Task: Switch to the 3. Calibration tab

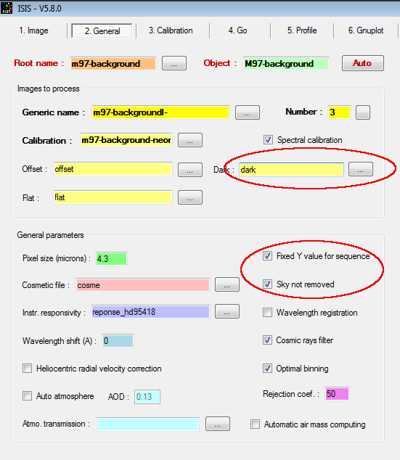Action: (171, 30)
